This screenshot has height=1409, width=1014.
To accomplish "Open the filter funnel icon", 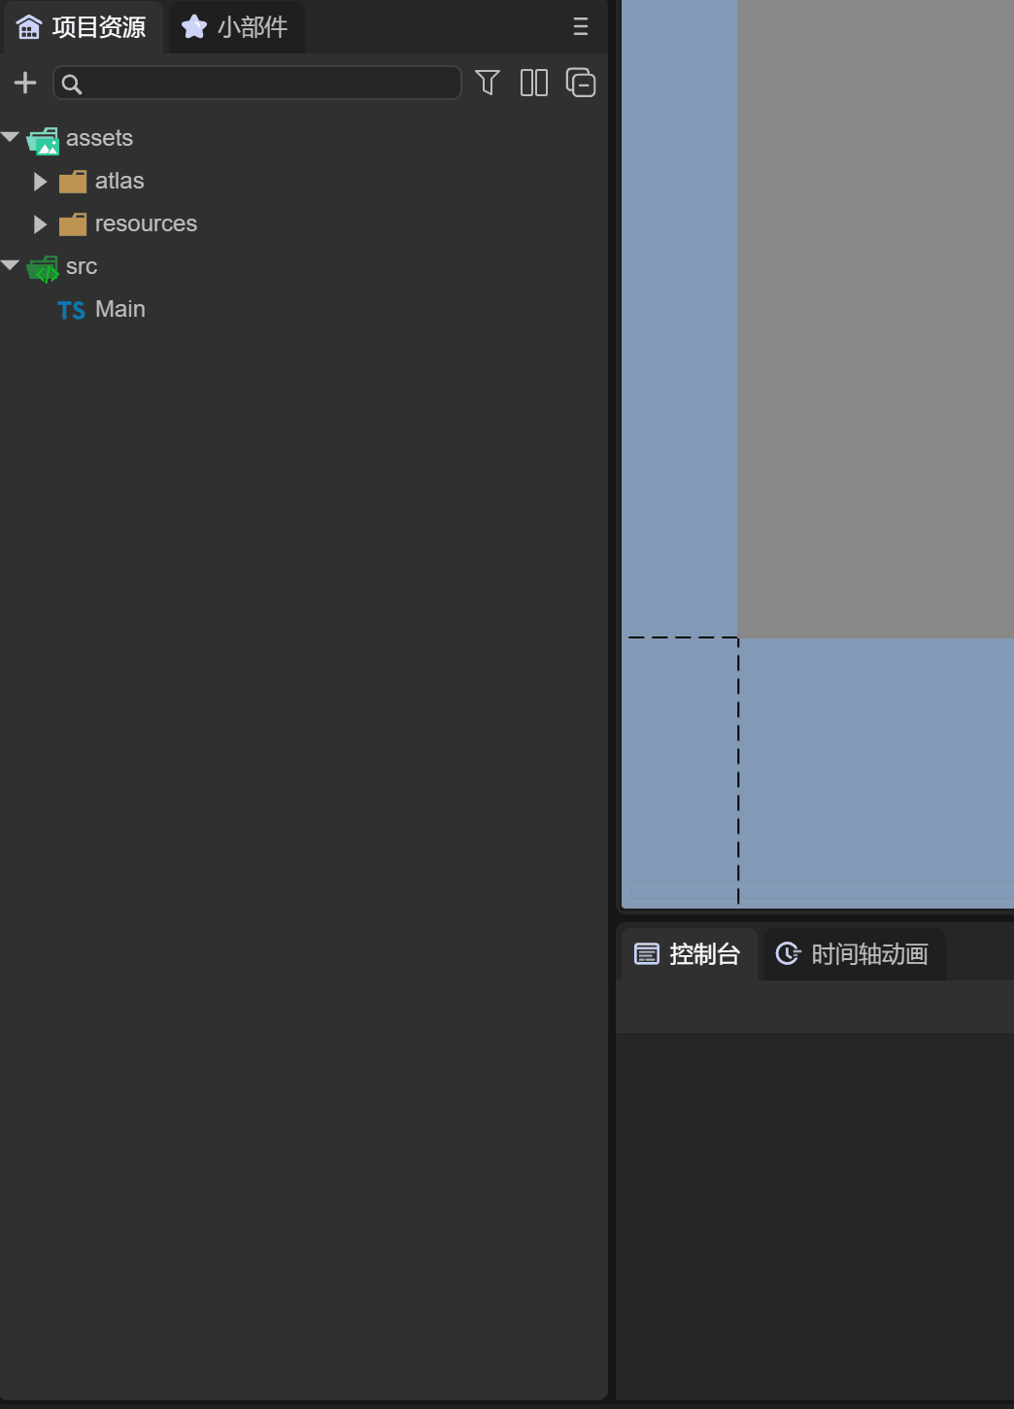I will [488, 84].
